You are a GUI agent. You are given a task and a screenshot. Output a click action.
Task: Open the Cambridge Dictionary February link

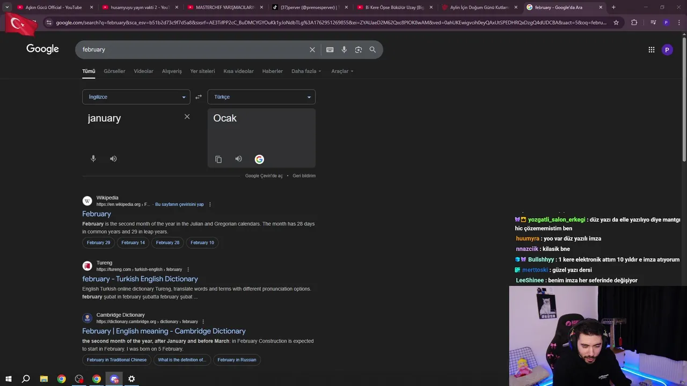[164, 331]
